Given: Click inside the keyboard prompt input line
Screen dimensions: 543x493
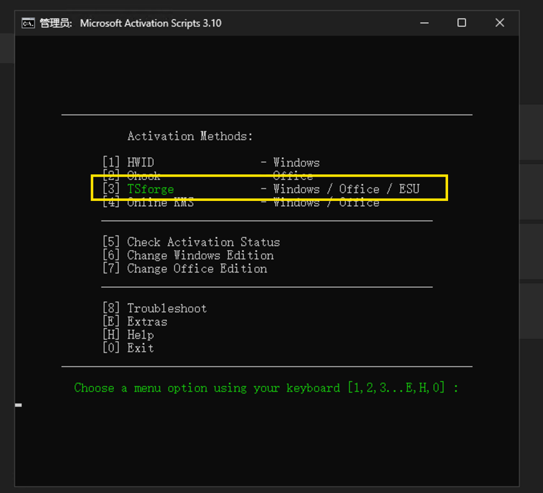Looking at the screenshot, I should pos(467,388).
